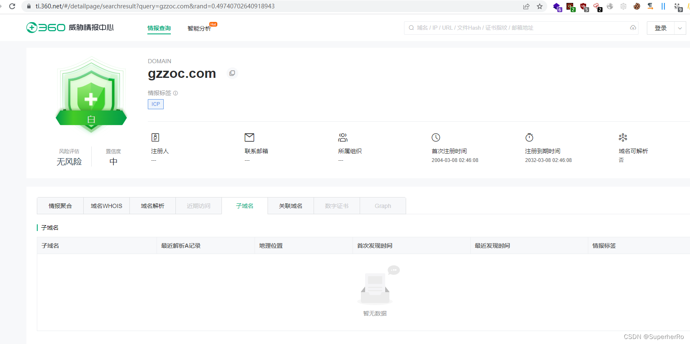The width and height of the screenshot is (690, 344).
Task: Click the search magnifier icon
Action: pos(412,28)
